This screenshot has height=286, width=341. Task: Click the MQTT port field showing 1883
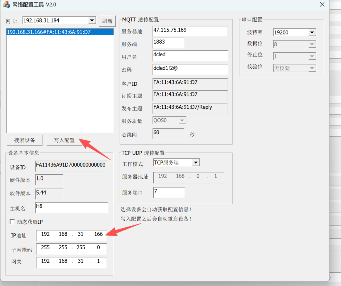(x=168, y=43)
